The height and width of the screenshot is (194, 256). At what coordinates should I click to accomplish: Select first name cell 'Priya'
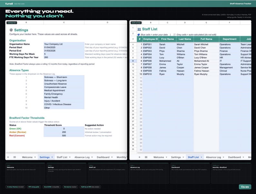167,51
